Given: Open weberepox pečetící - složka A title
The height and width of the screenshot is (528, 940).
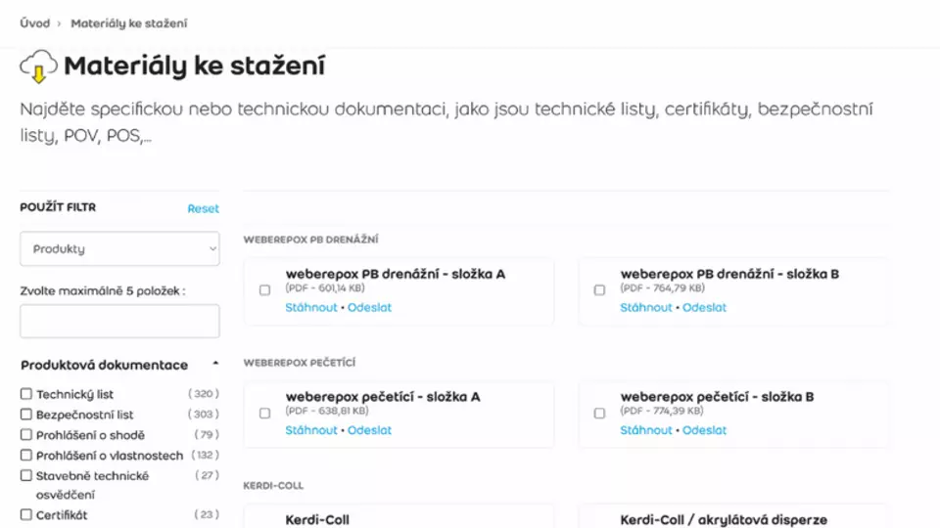Looking at the screenshot, I should pyautogui.click(x=383, y=396).
